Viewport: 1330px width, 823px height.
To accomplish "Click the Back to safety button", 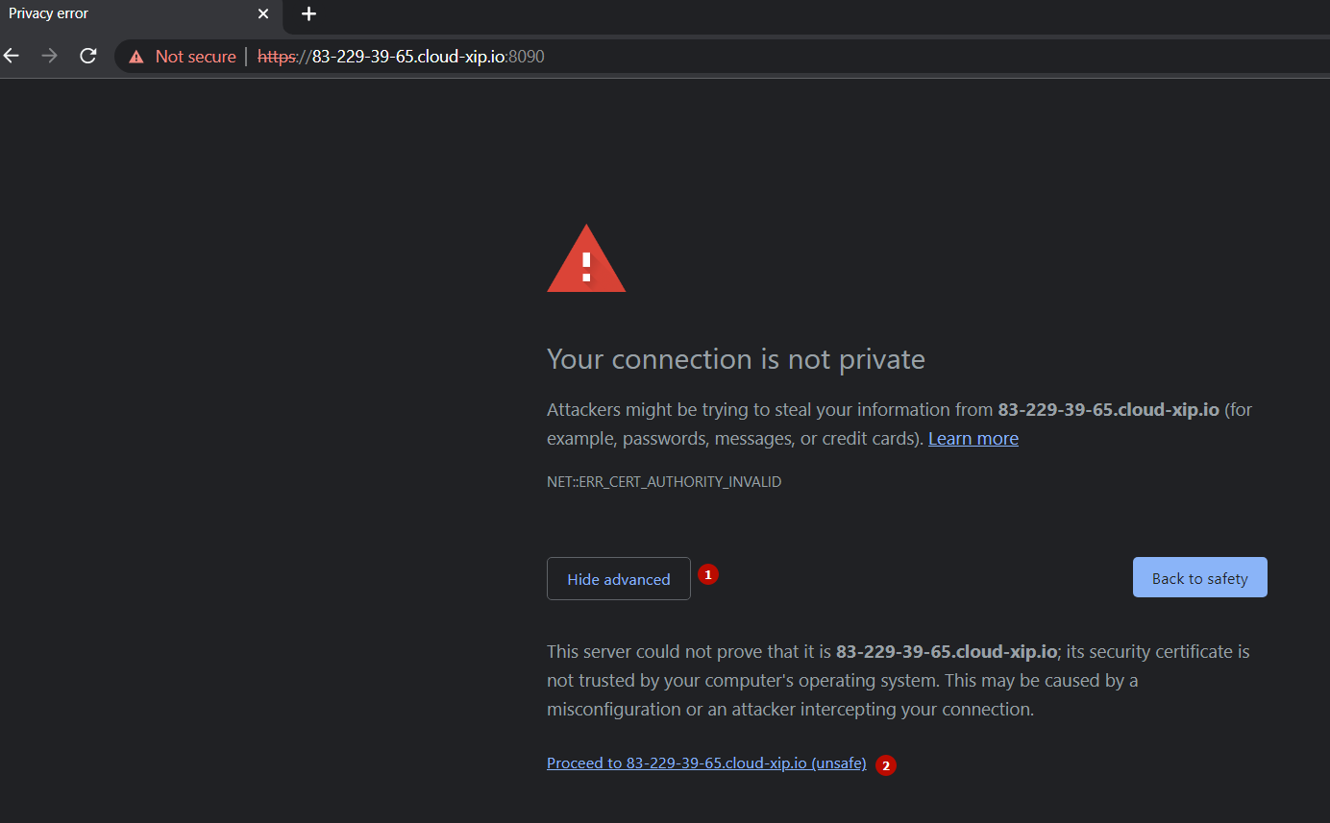I will coord(1199,577).
